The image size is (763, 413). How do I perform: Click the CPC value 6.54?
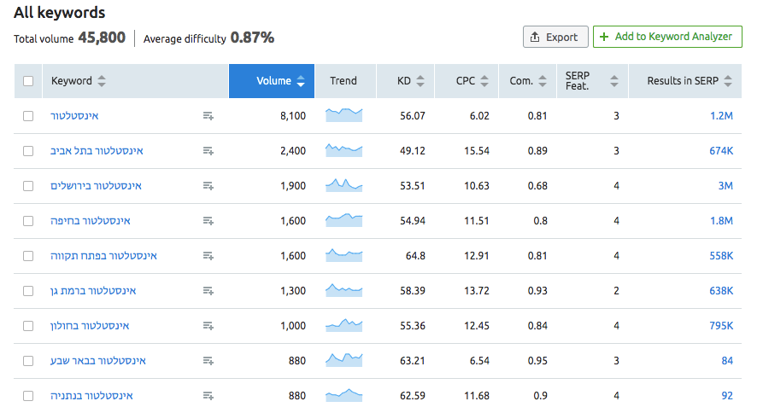click(x=479, y=361)
